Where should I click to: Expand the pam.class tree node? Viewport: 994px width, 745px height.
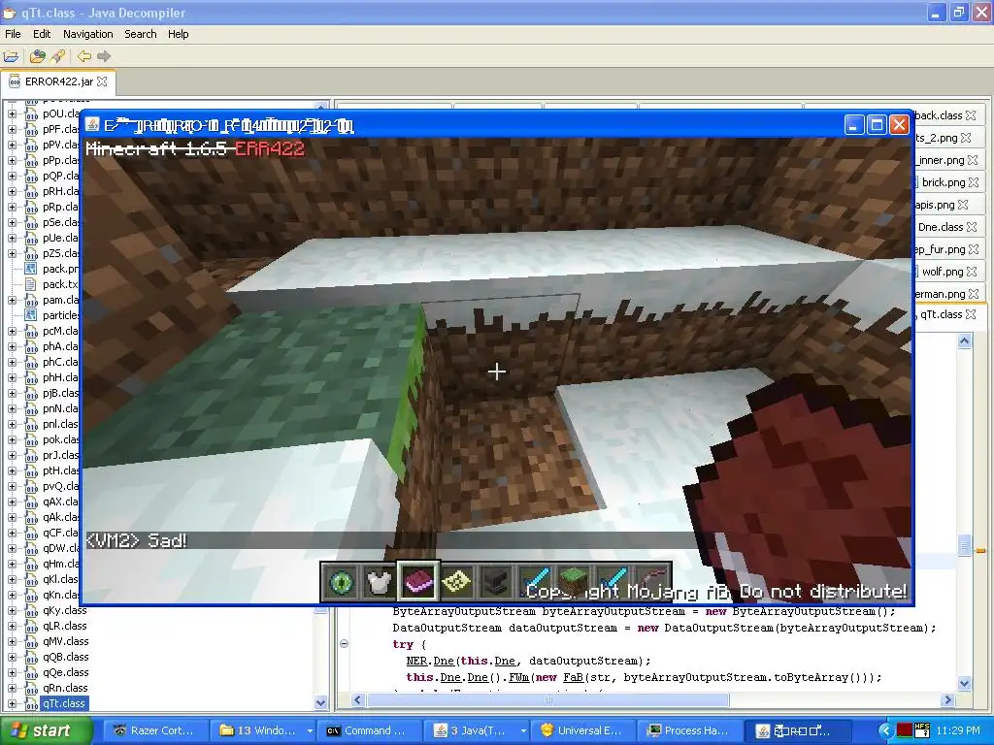coord(12,301)
